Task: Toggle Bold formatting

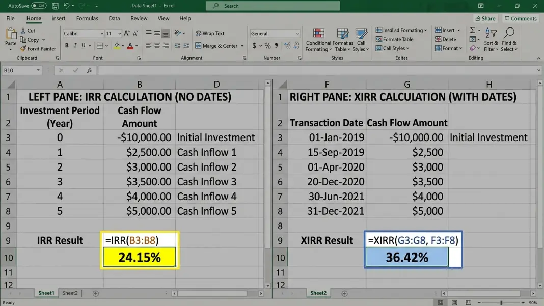Action: 67,46
